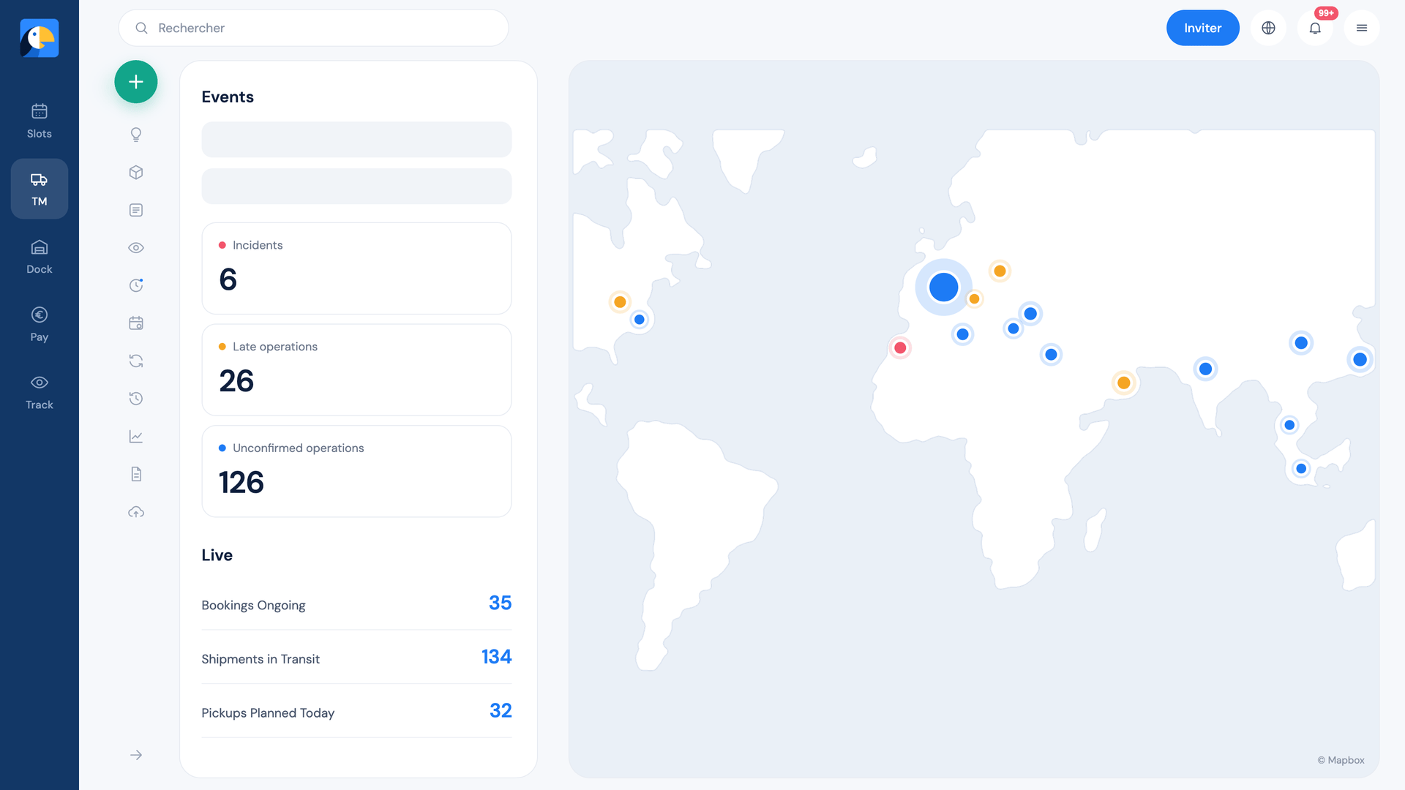Open the clock with notification dot icon
The height and width of the screenshot is (790, 1405).
[x=136, y=285]
